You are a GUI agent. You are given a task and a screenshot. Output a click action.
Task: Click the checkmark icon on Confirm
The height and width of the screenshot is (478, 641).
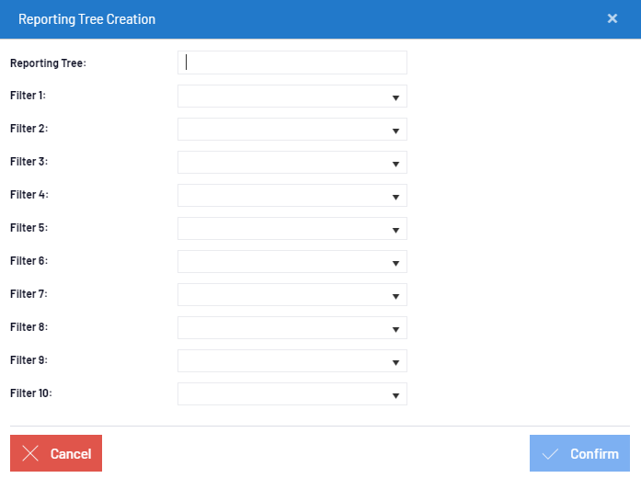coord(550,454)
